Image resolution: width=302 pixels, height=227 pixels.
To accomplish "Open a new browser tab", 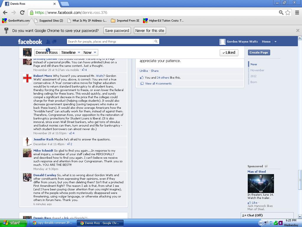I will click(65, 4).
